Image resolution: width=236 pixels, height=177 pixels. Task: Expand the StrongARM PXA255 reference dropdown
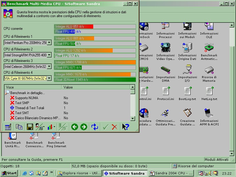pyautogui.click(x=49, y=55)
